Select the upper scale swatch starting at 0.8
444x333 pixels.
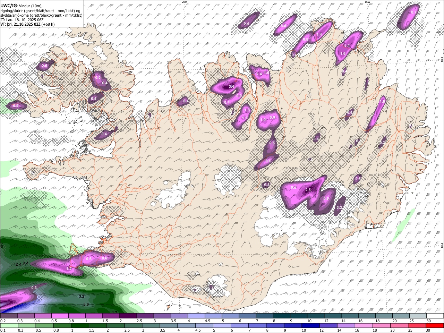pos(78,316)
